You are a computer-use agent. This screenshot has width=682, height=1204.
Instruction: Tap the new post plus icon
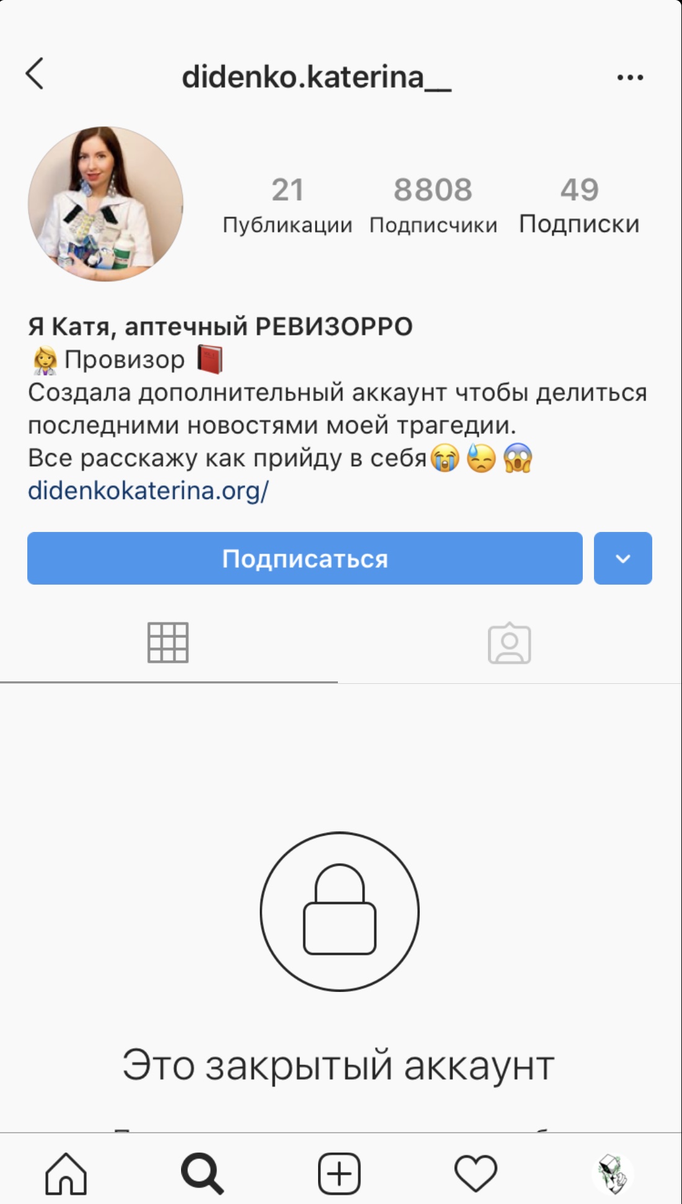point(339,1174)
